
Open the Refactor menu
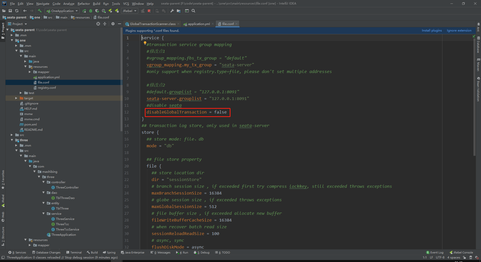(x=84, y=3)
